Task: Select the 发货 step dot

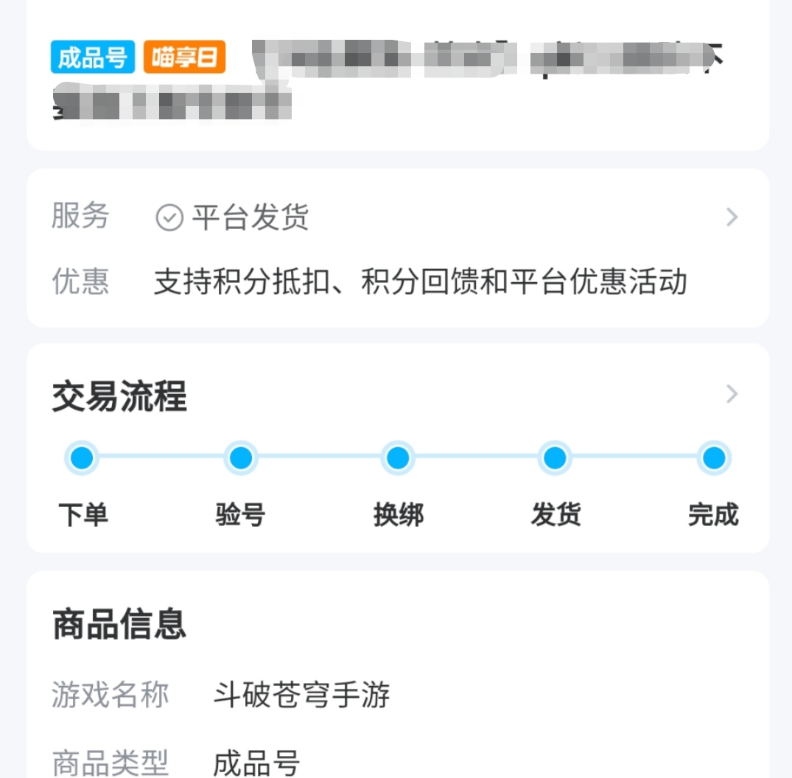Action: point(555,458)
